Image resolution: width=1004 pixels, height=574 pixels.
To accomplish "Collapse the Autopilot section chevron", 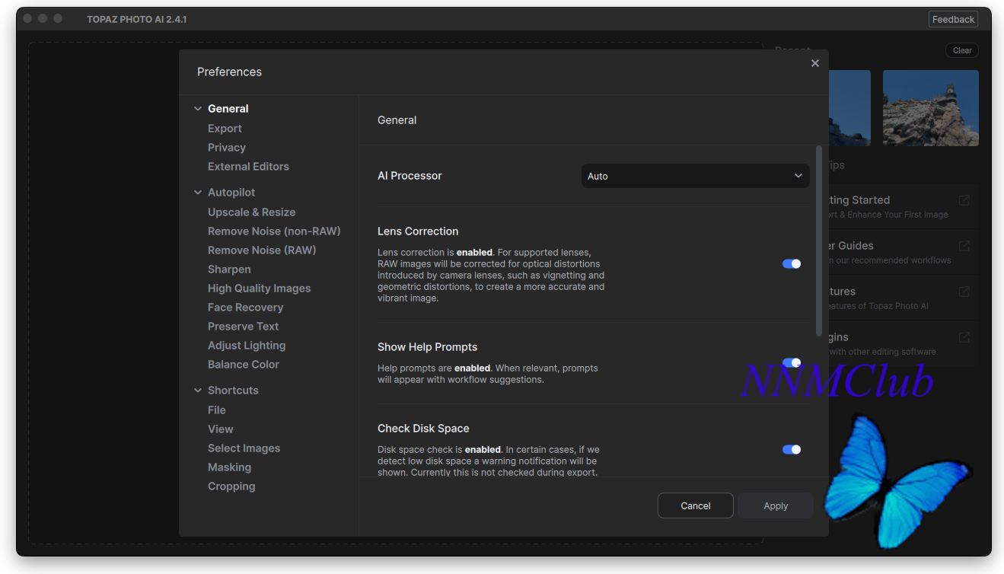I will click(198, 193).
